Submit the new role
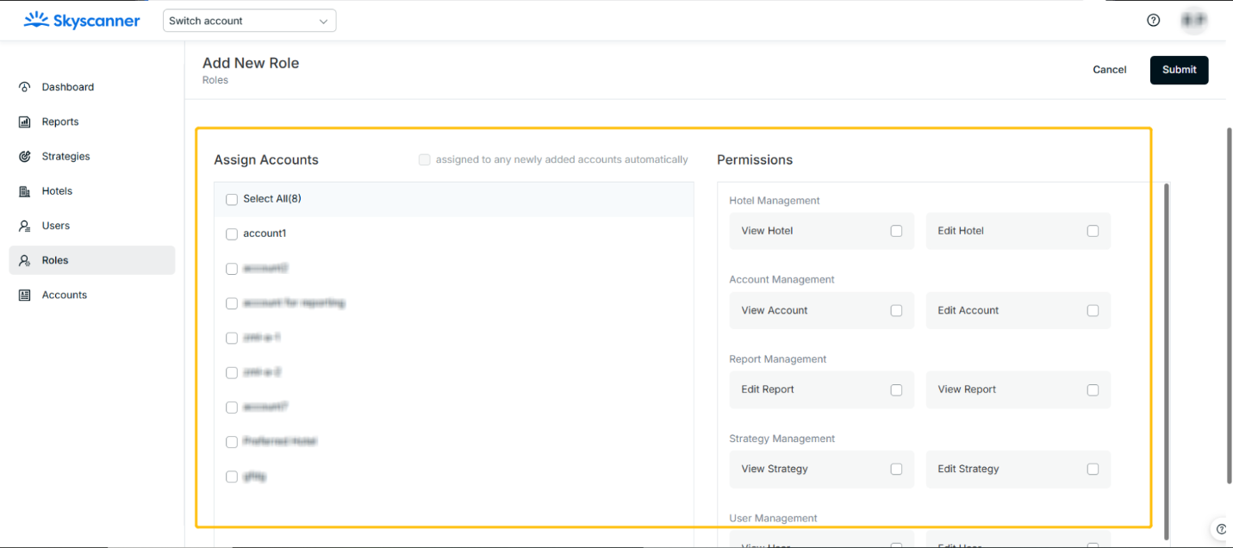This screenshot has height=548, width=1233. point(1180,70)
